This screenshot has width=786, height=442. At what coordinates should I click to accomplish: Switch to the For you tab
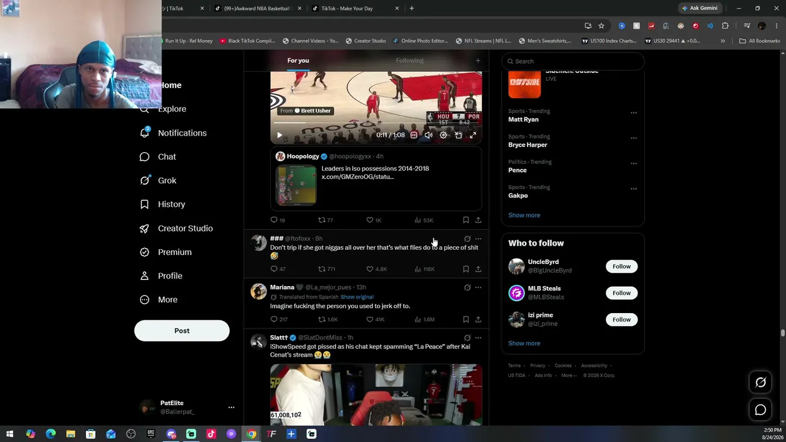click(298, 60)
